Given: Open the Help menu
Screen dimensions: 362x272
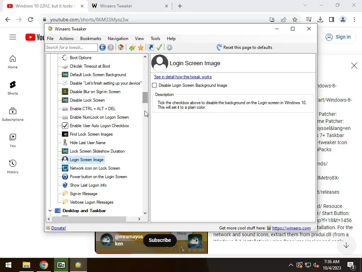Looking at the screenshot, I should click(171, 39).
